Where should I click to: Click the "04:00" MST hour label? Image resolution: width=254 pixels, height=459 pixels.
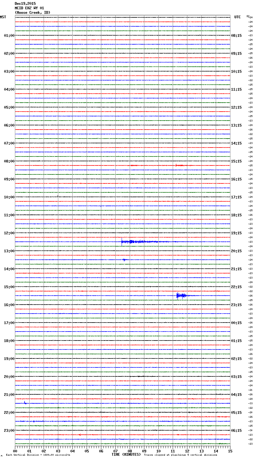(x=9, y=89)
